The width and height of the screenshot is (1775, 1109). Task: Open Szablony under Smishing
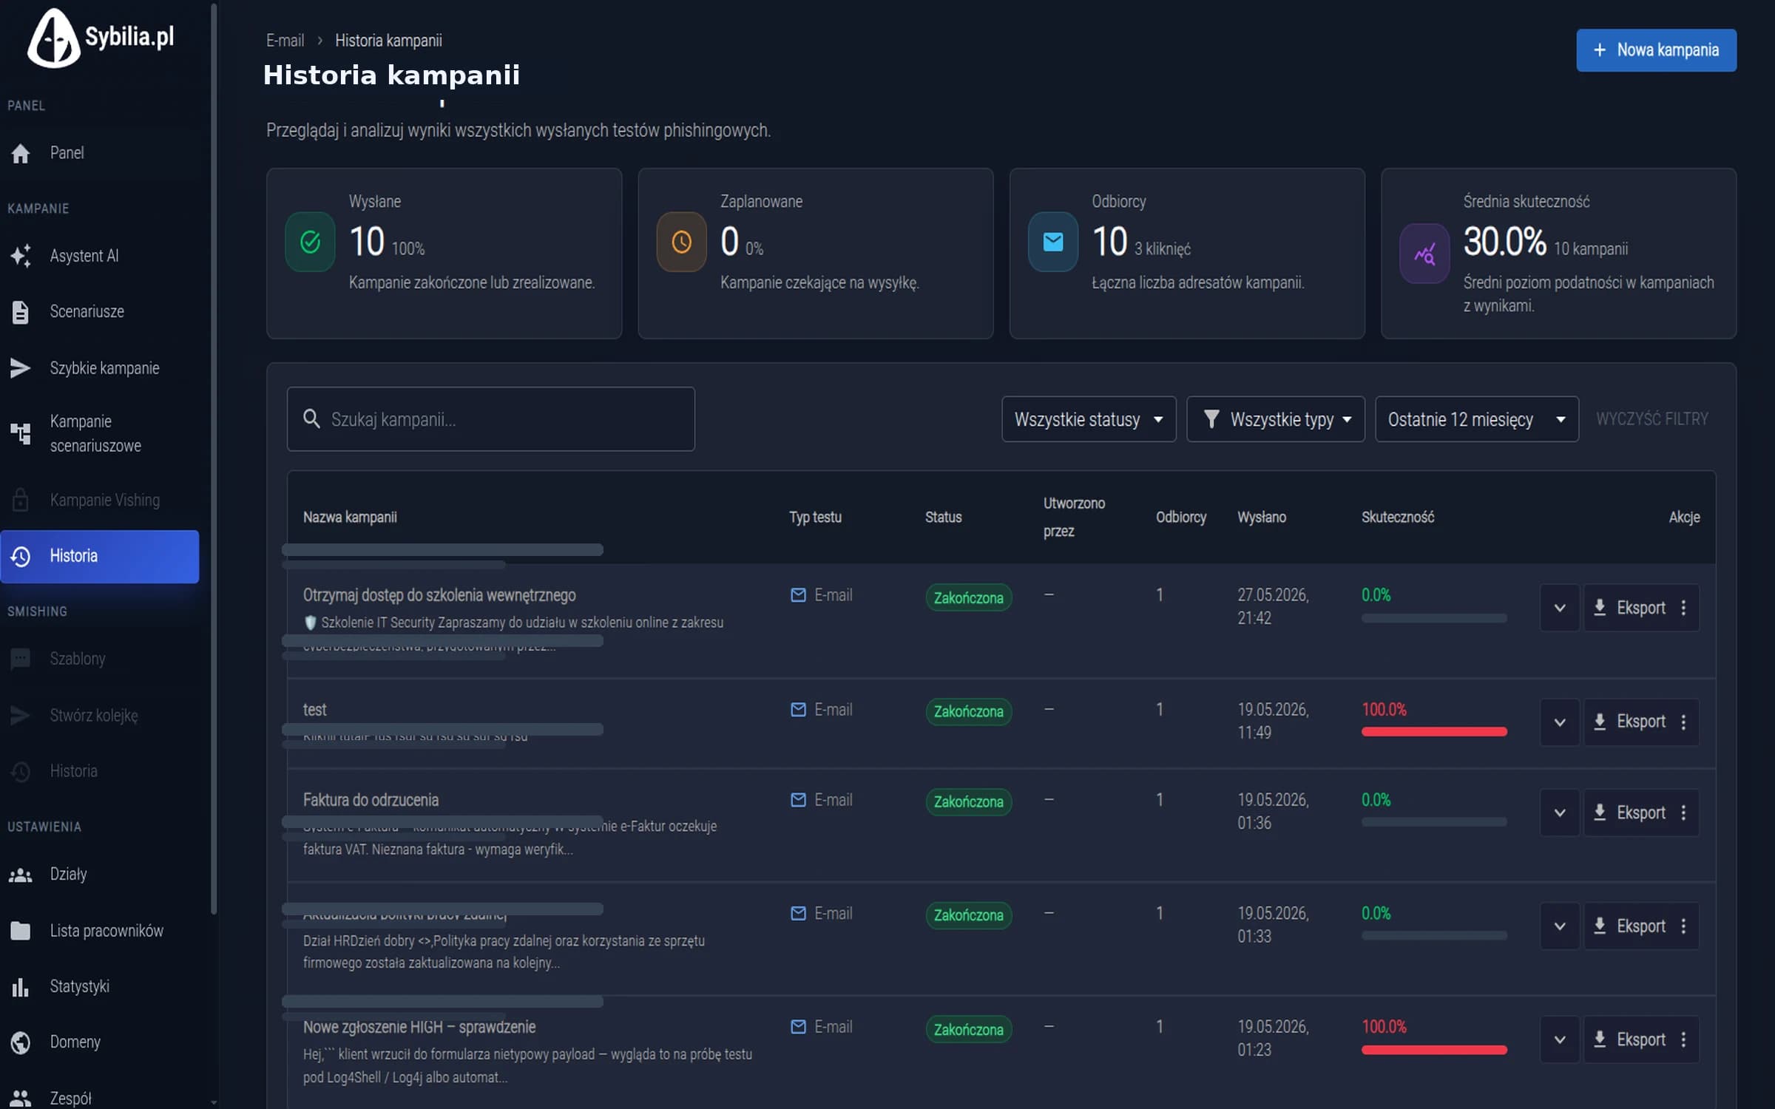point(100,659)
